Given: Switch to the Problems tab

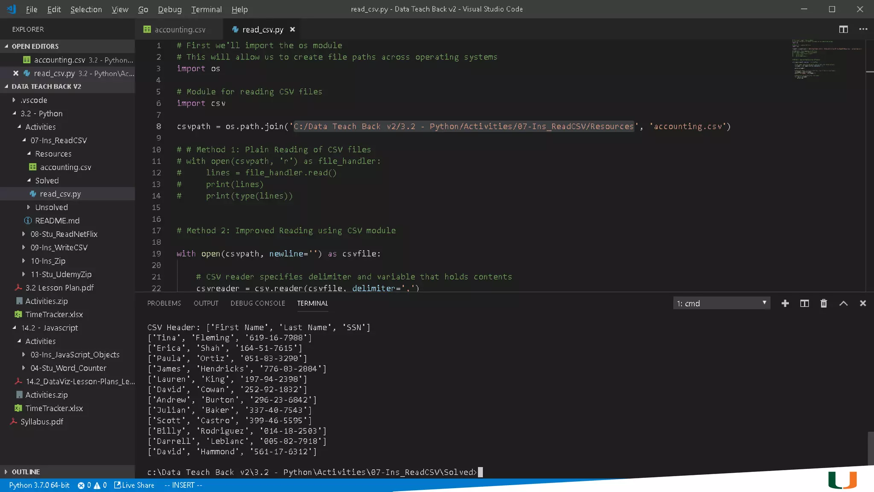Looking at the screenshot, I should click(x=164, y=303).
